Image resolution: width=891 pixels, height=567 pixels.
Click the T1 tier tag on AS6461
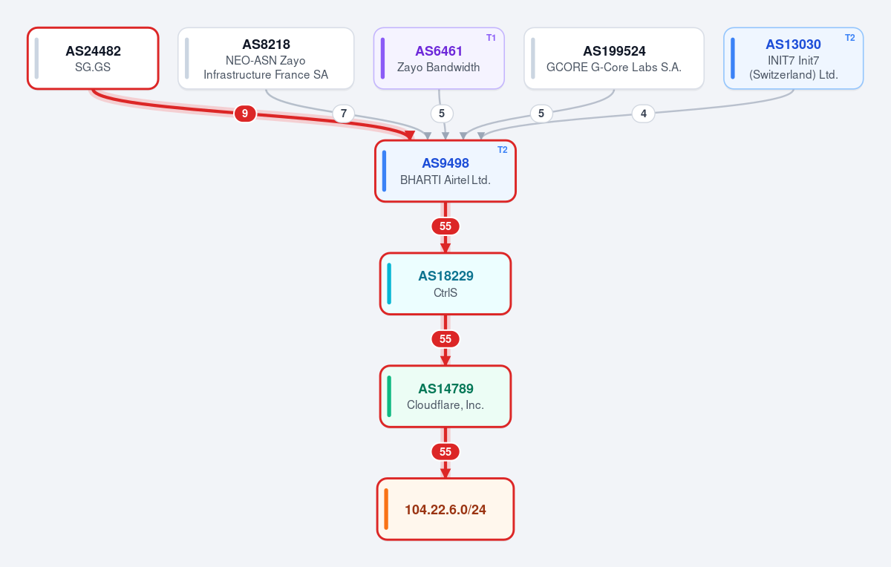pyautogui.click(x=491, y=37)
